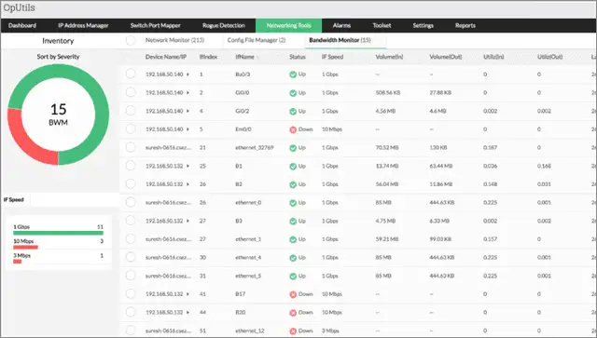Image resolution: width=597 pixels, height=338 pixels.
Task: Select the row circle for ethernet_4
Action: click(131, 257)
